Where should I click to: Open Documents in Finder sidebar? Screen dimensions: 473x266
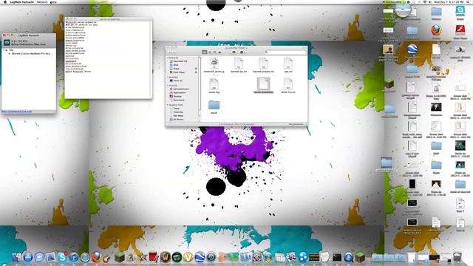(177, 100)
